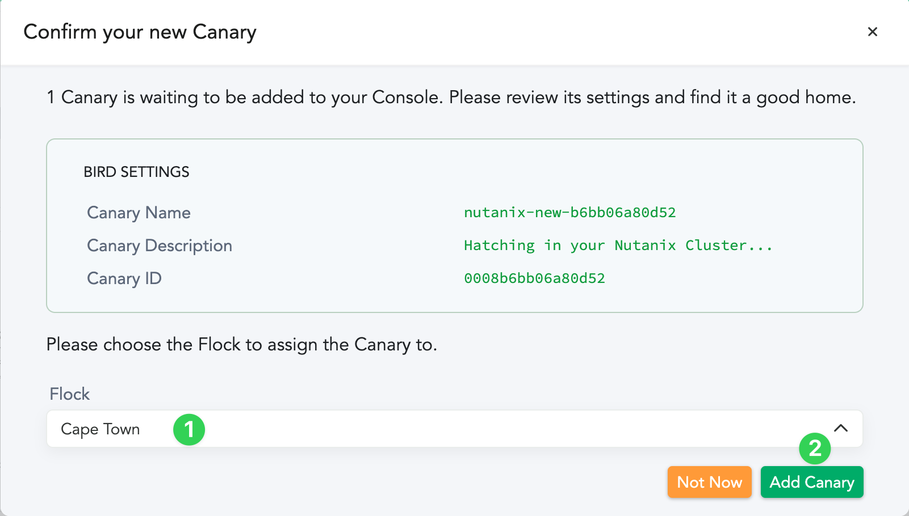Click the green step 1 badge

[189, 429]
